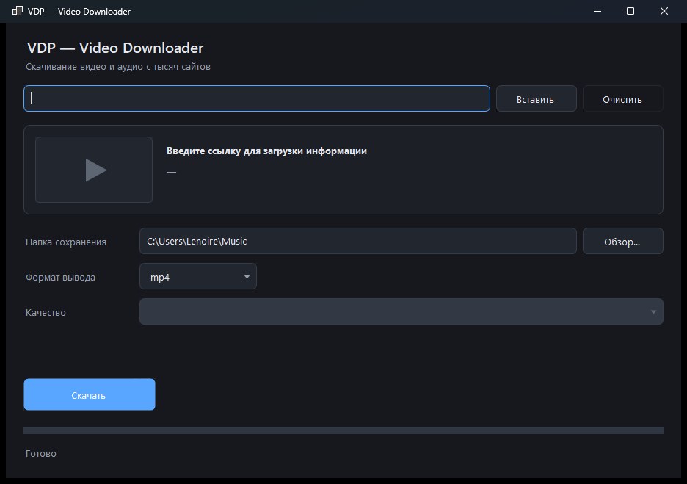Close the VDP window

tap(664, 12)
